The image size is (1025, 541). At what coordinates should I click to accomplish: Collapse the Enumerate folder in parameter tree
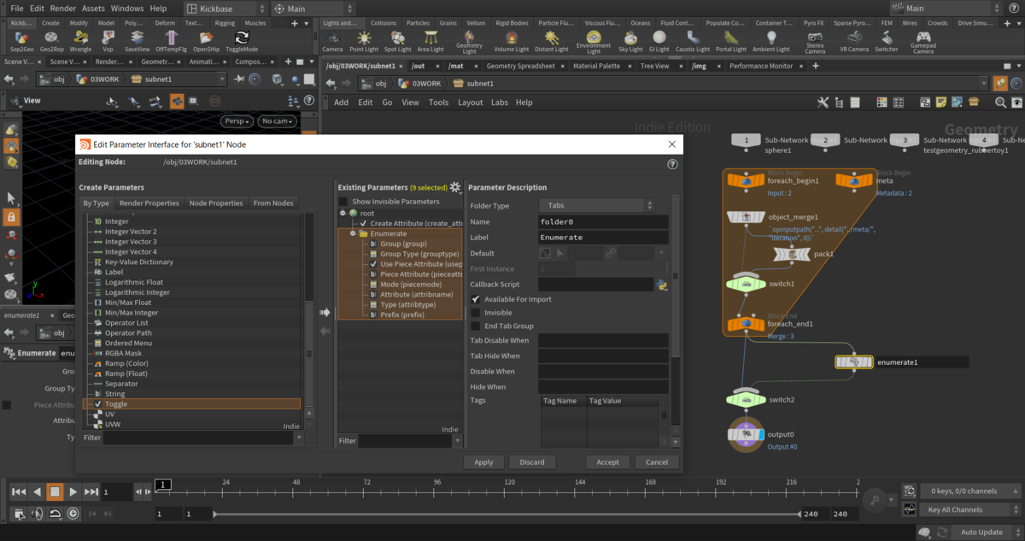[x=353, y=233]
